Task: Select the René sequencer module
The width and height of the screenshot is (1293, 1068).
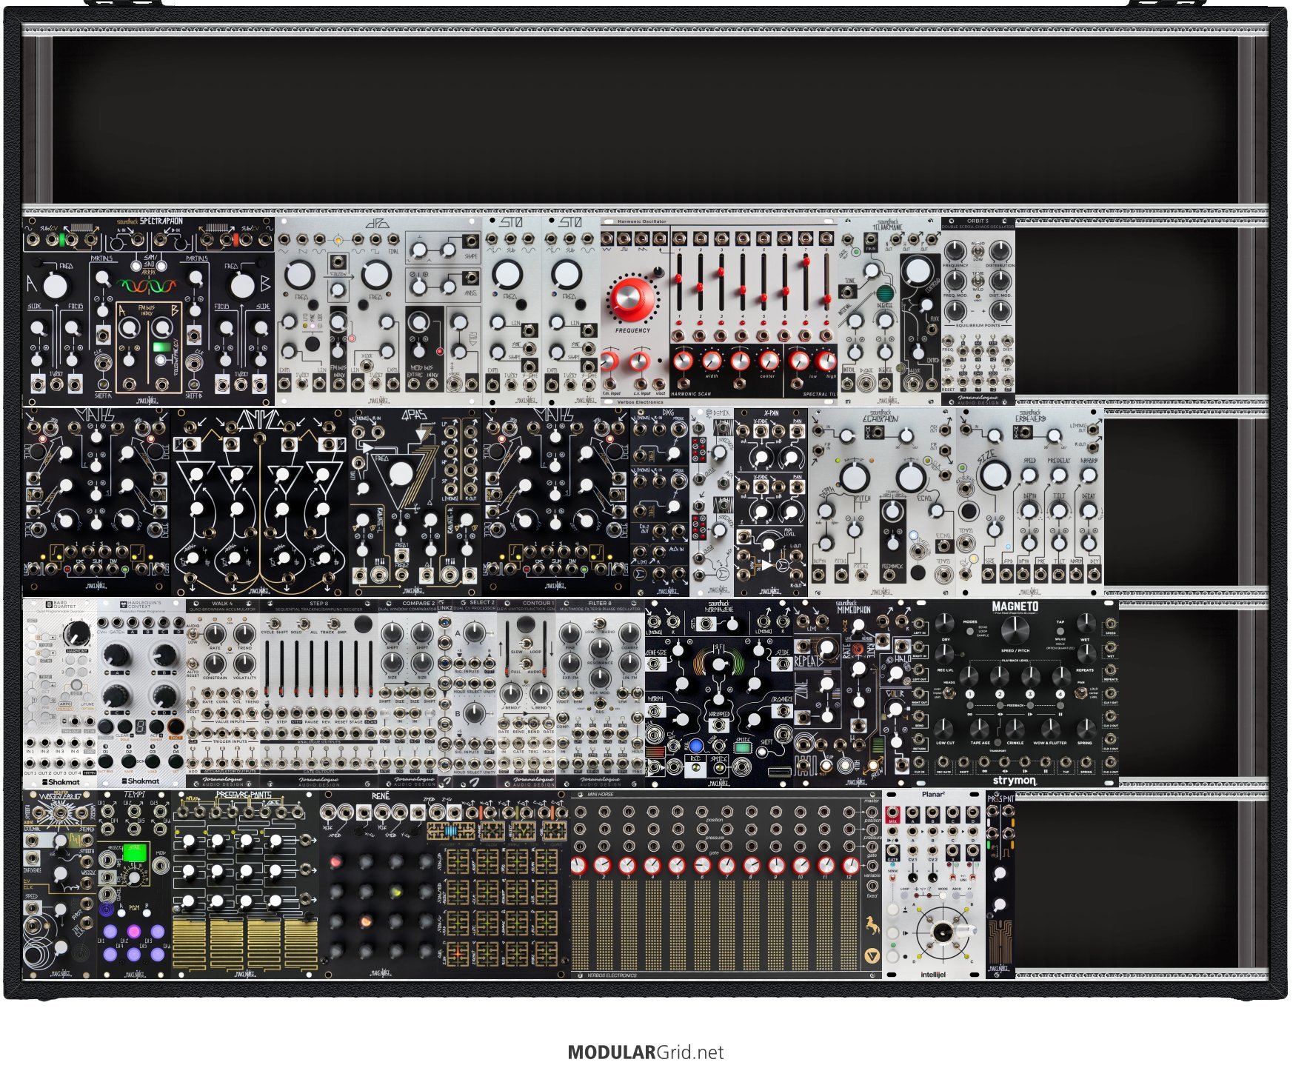Action: (445, 884)
